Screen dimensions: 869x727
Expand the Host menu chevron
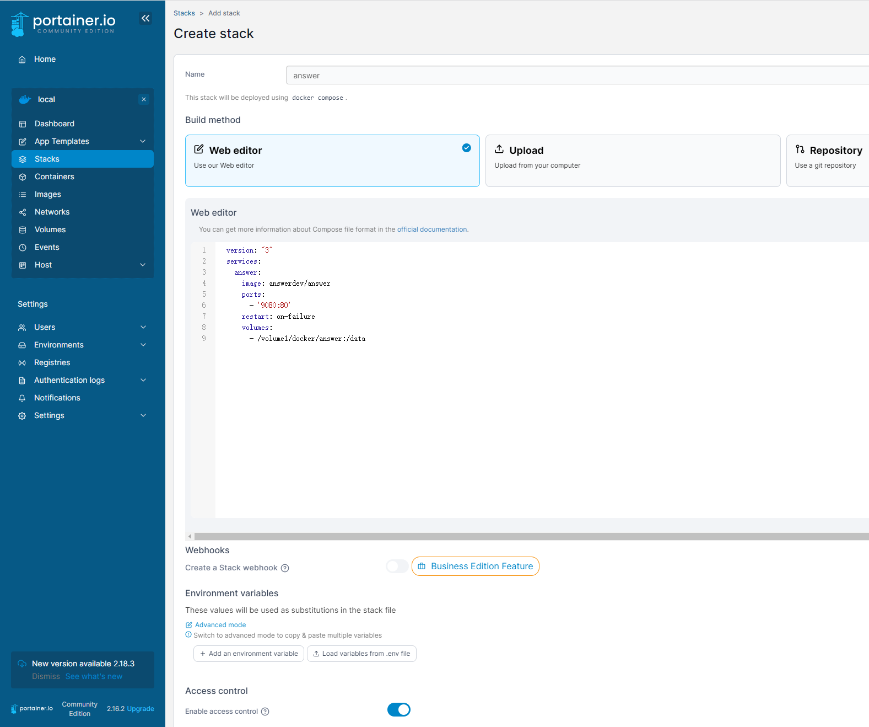(143, 265)
